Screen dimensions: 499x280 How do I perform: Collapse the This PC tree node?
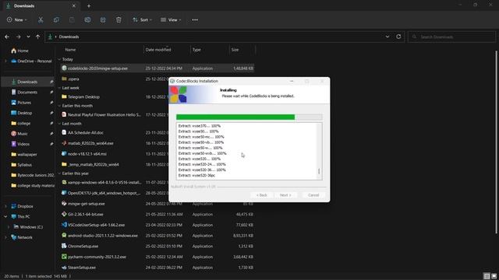[5, 217]
